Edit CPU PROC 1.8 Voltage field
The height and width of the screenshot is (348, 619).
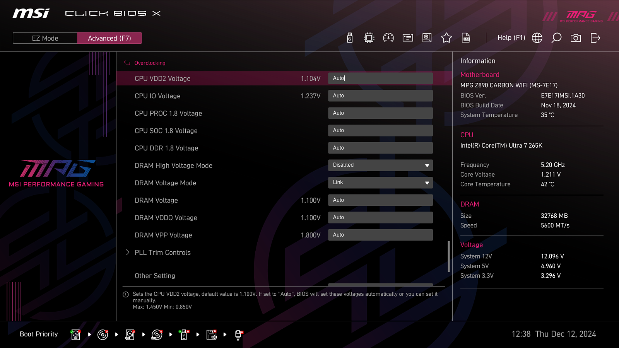380,113
